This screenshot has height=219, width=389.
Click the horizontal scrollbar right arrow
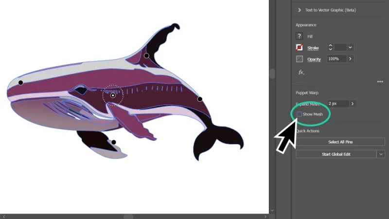click(x=265, y=216)
